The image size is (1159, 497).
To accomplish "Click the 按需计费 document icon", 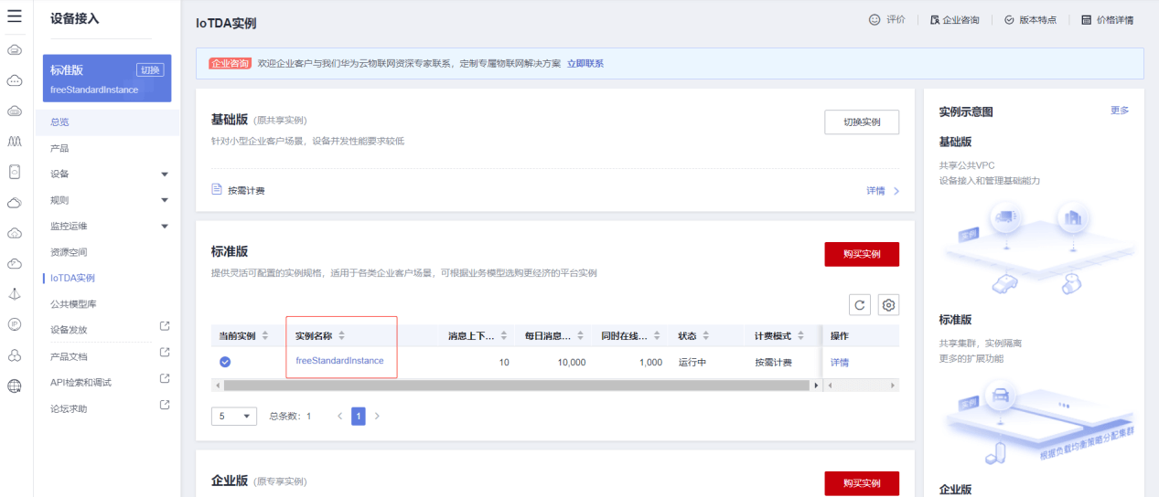I will (x=217, y=190).
